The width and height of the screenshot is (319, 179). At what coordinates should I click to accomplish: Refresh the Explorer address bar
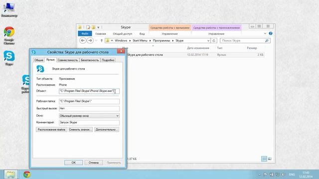[214, 41]
